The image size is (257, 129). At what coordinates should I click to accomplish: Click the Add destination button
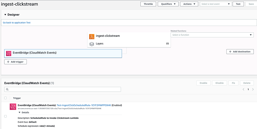240,52
